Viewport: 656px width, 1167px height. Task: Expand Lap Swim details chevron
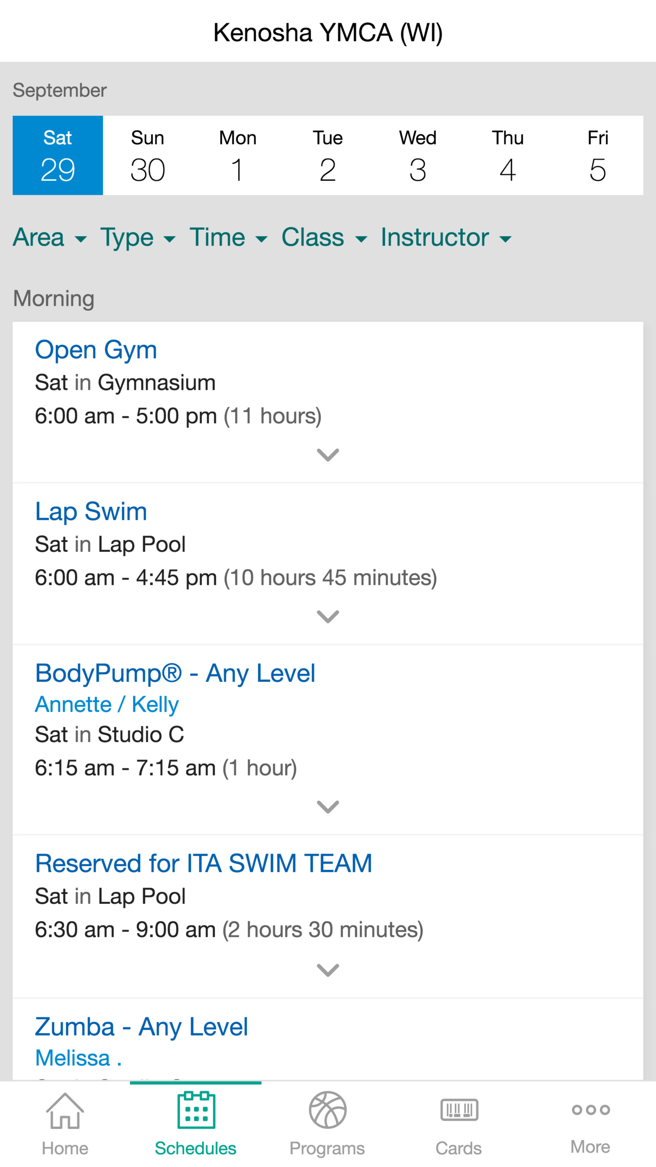(328, 616)
